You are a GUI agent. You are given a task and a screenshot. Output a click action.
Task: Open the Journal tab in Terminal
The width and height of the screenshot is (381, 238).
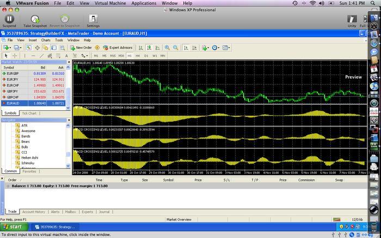tap(104, 212)
